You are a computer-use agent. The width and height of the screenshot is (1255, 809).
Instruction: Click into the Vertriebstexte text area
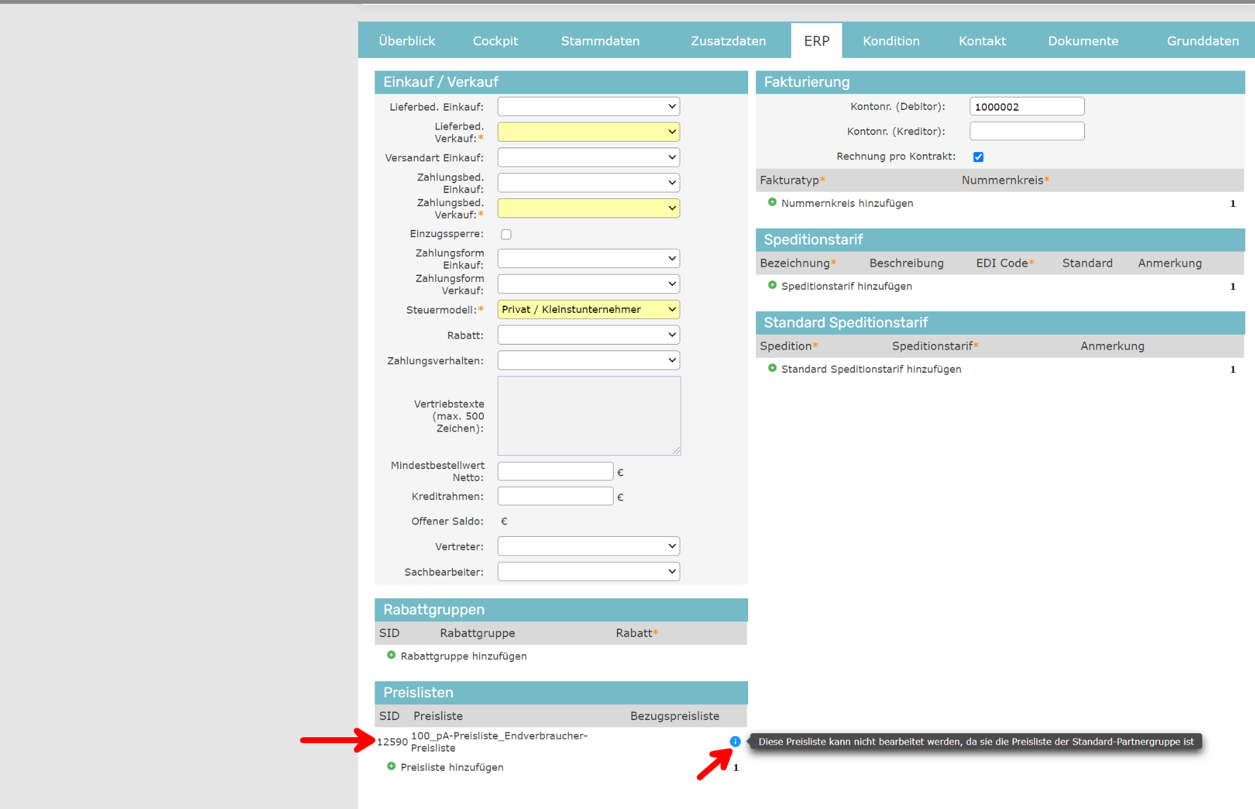click(589, 416)
